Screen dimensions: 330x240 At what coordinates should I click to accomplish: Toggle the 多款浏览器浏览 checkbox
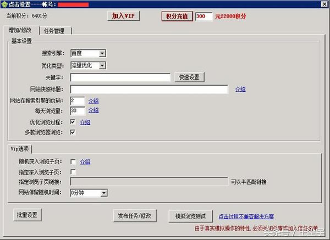(x=73, y=132)
